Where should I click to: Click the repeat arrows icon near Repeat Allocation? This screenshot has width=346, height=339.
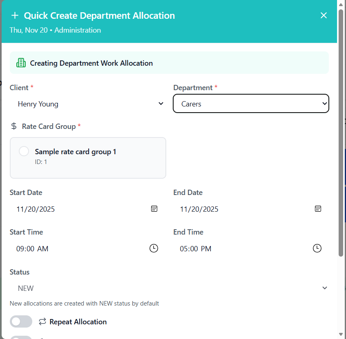pos(42,322)
